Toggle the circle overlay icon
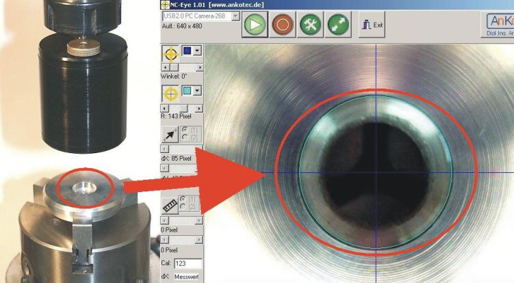514x283 pixels. point(170,92)
